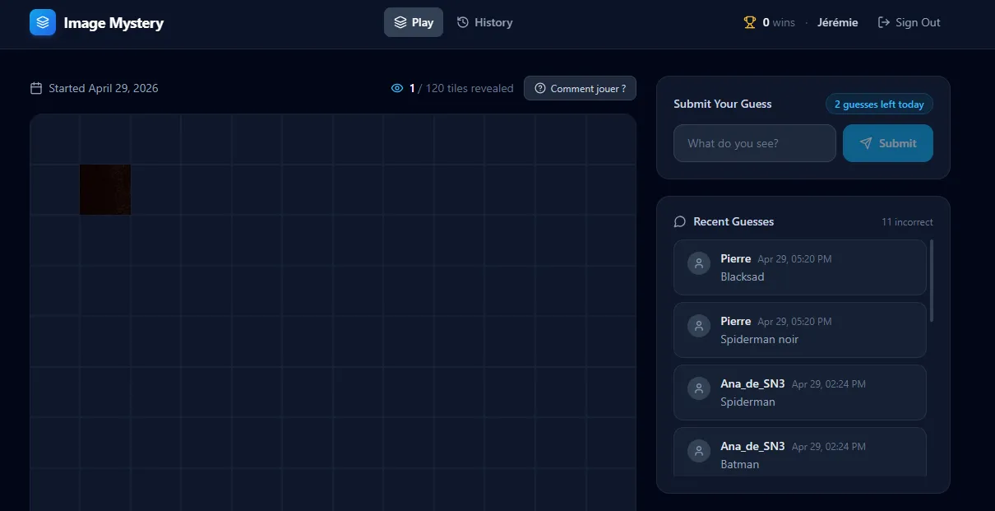The width and height of the screenshot is (995, 511).
Task: Select the Blacksad guess text
Action: click(x=743, y=276)
